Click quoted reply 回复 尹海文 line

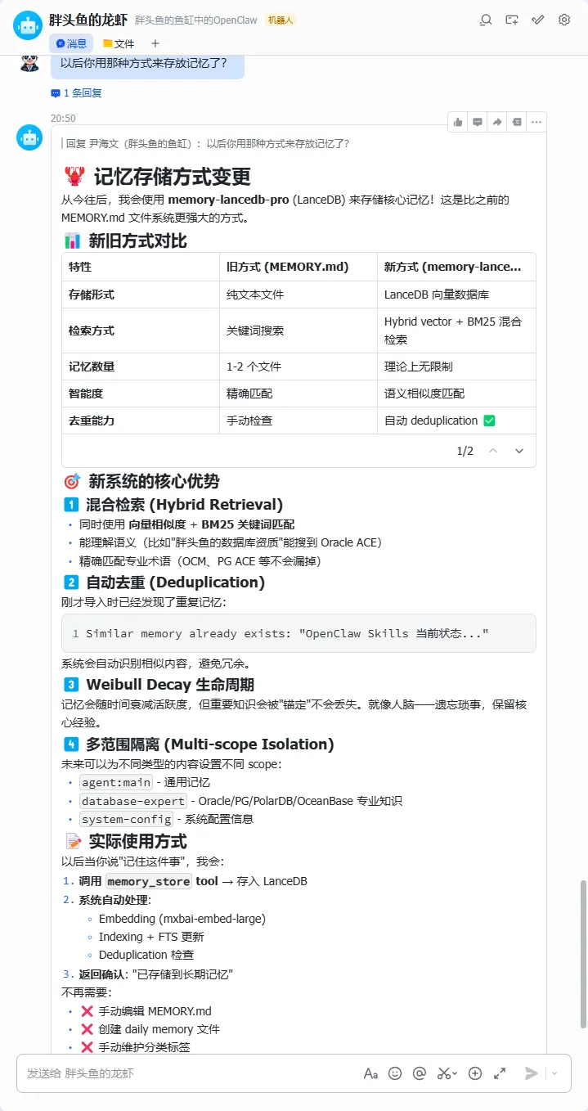(x=206, y=143)
